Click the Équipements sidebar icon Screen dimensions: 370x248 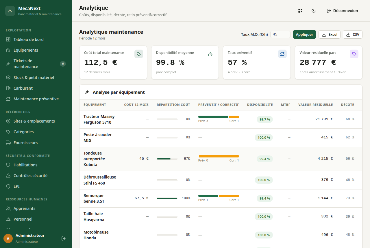[x=8, y=50]
